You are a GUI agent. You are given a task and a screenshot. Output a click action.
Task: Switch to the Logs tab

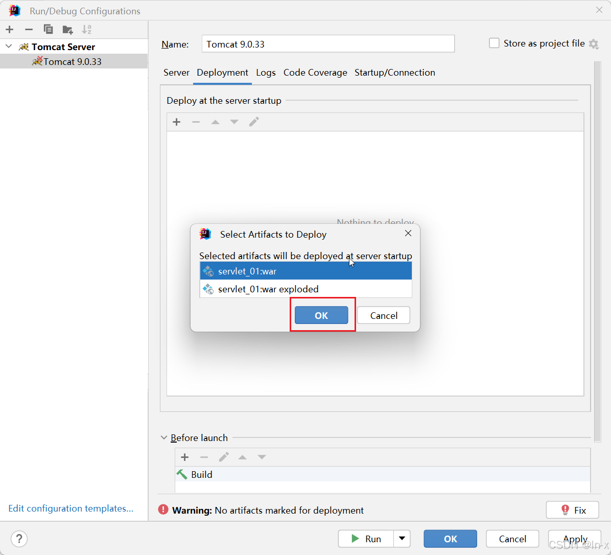point(266,73)
